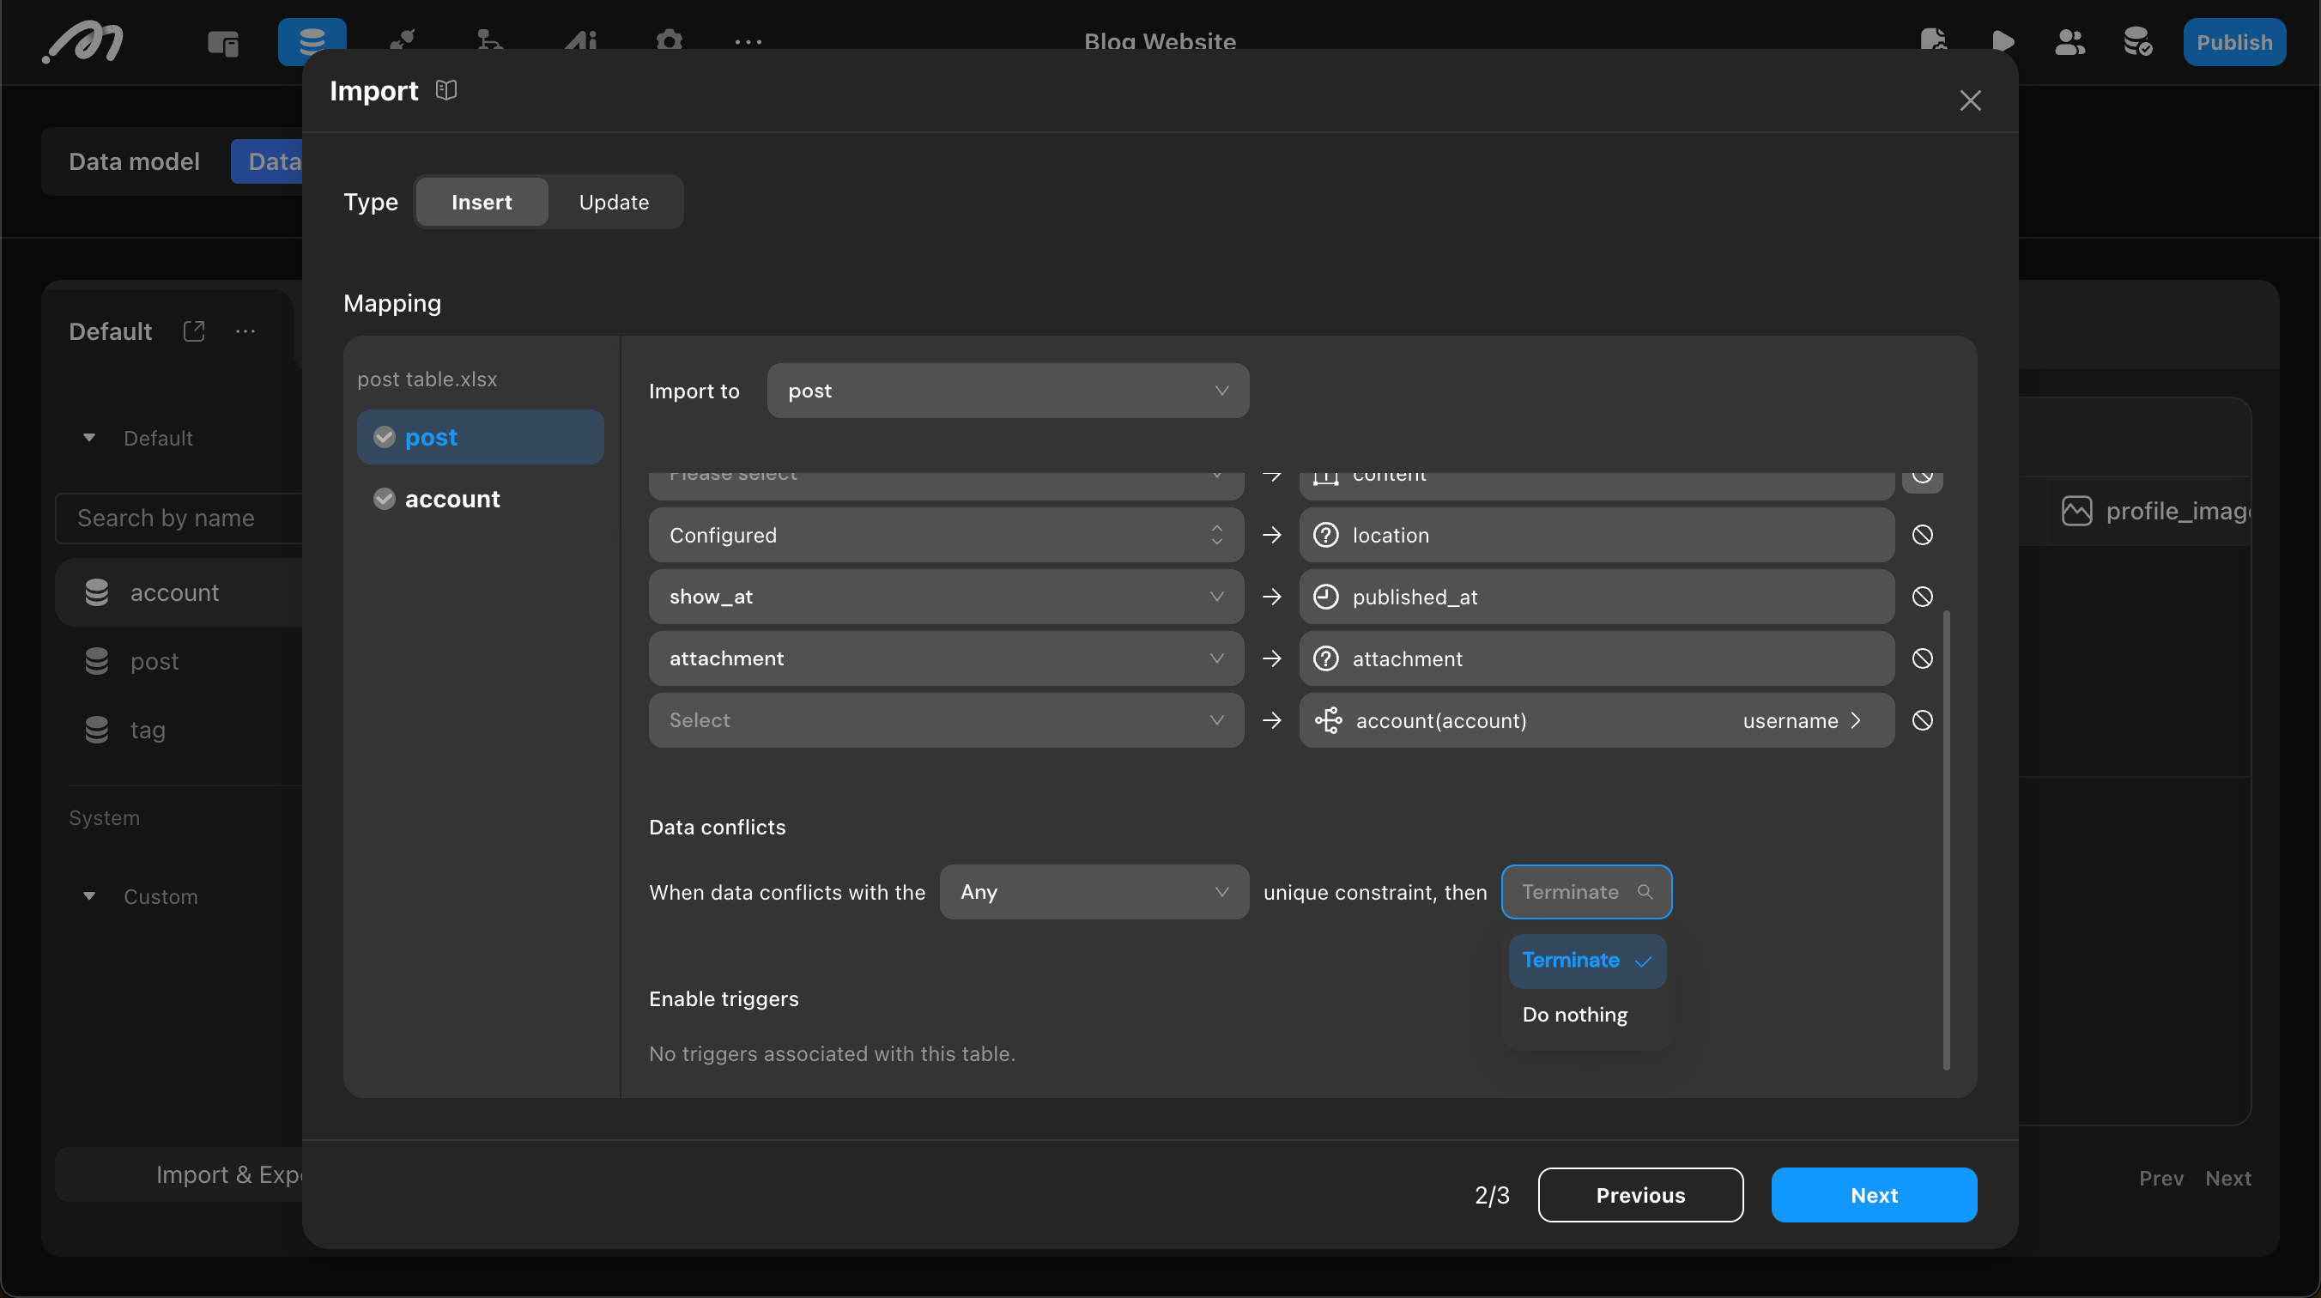Select Update import type
Viewport: 2321px width, 1298px height.
click(x=614, y=202)
